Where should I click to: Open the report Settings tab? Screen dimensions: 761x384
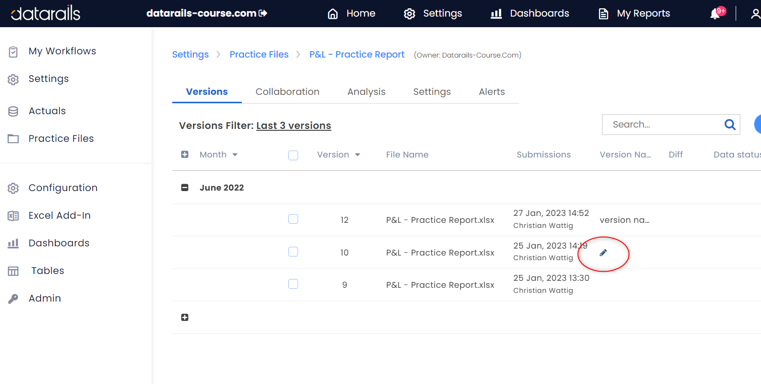pyautogui.click(x=432, y=92)
